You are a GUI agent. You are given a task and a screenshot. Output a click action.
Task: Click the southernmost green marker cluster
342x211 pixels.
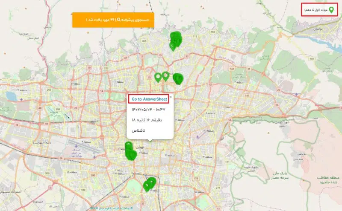point(150,185)
